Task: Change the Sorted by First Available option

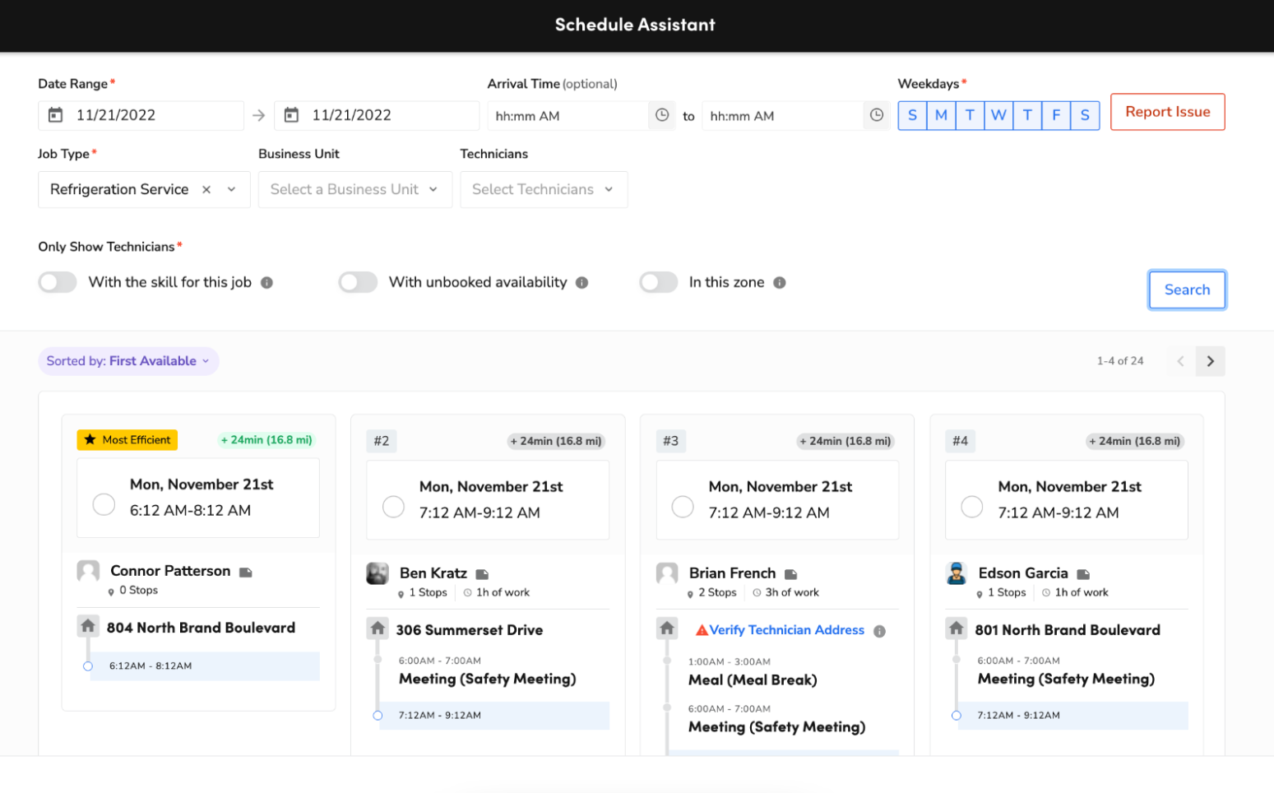Action: [x=127, y=360]
